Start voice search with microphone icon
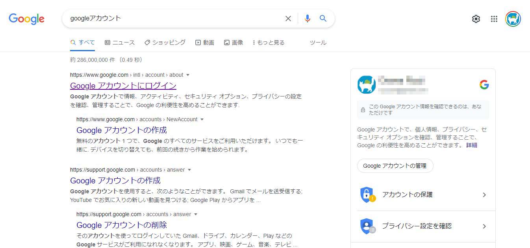Viewport: 530px width, 248px height. 308,19
